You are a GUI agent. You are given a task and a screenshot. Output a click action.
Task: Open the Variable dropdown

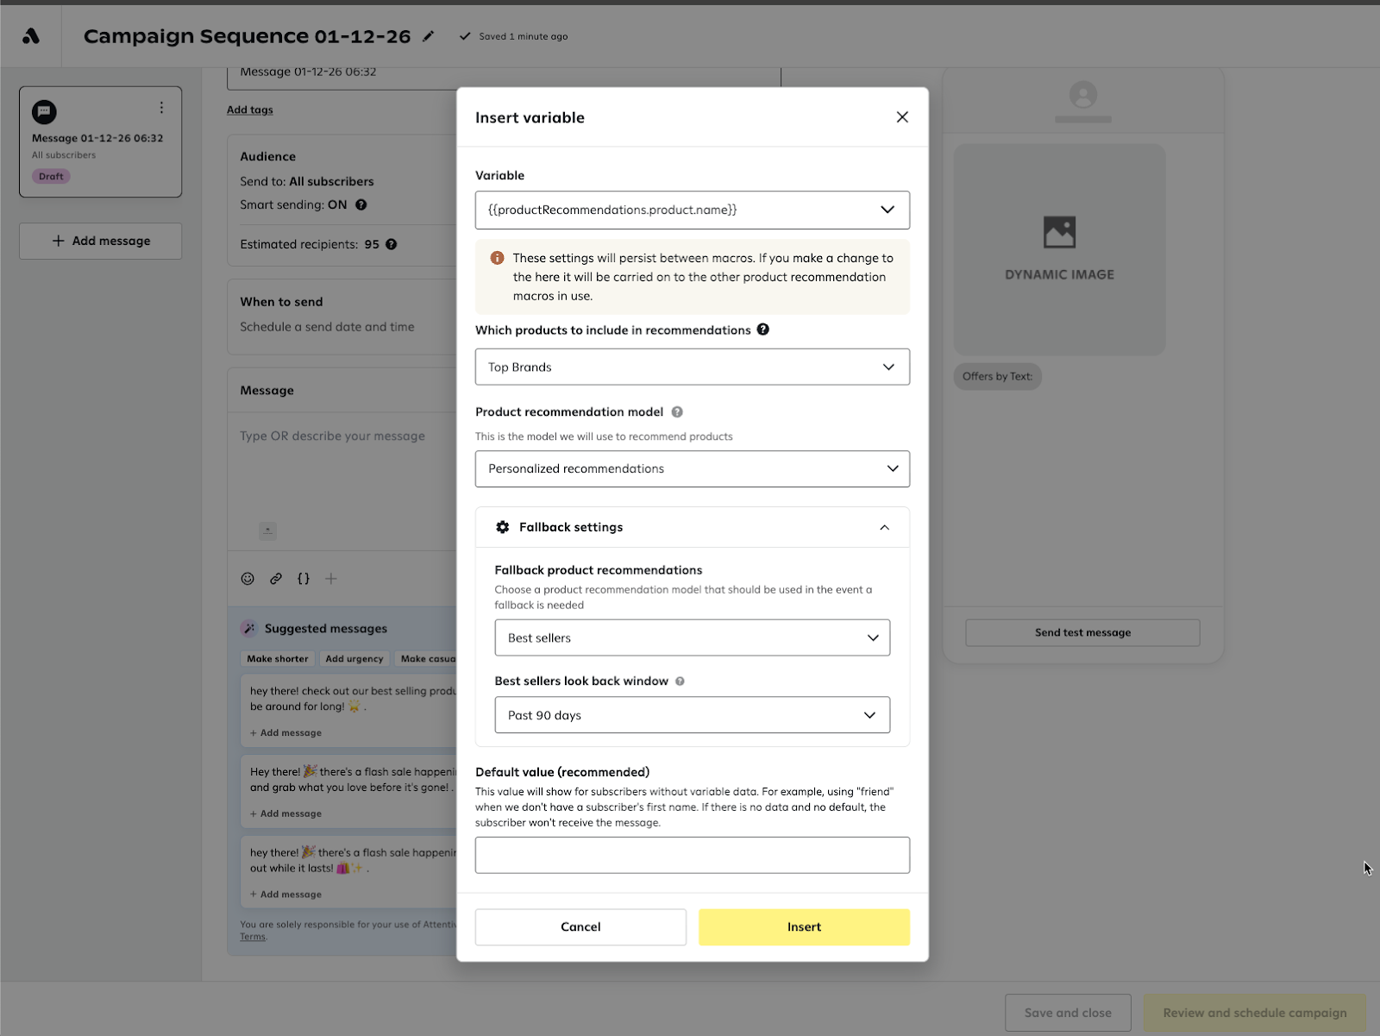coord(692,210)
